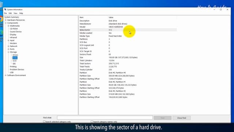
Task: Expand the Ports node
Action: click(x=8, y=49)
